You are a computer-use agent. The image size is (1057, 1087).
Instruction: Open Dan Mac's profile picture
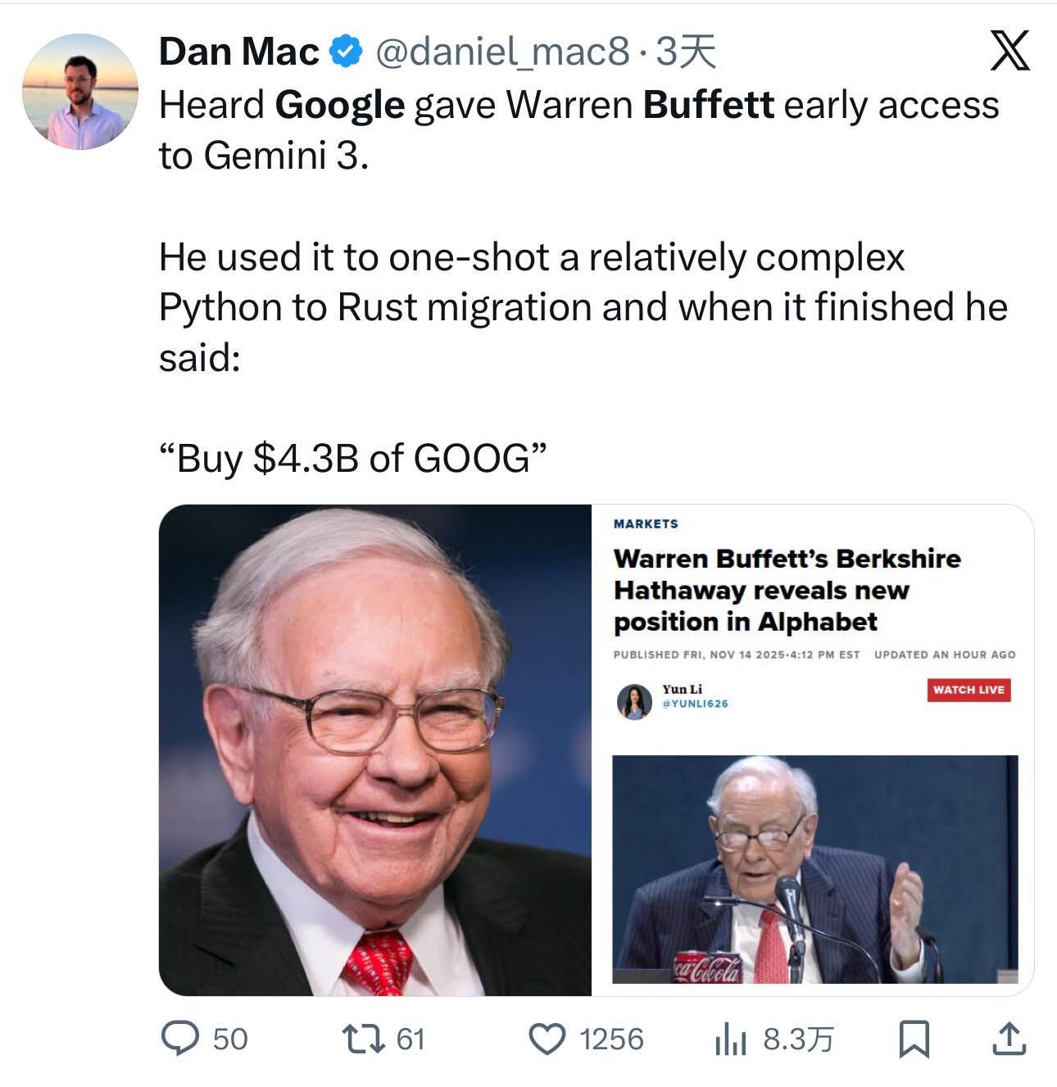(80, 92)
